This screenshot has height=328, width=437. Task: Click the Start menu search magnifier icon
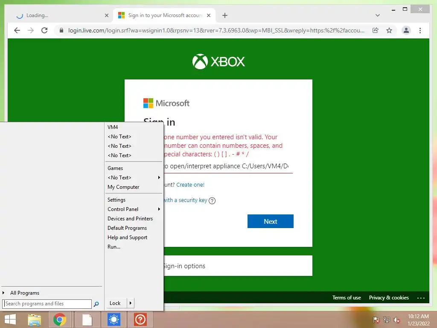tap(96, 304)
